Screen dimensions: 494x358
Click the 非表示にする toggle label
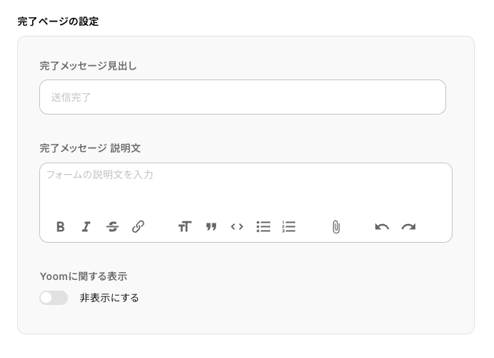click(109, 298)
